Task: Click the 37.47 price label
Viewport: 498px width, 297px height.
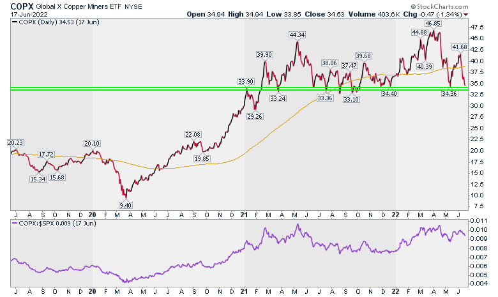Action: coord(349,66)
